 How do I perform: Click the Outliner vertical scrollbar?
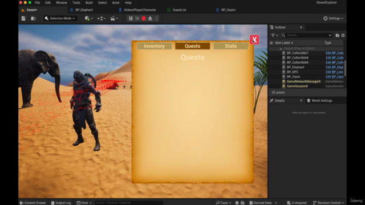[x=345, y=68]
